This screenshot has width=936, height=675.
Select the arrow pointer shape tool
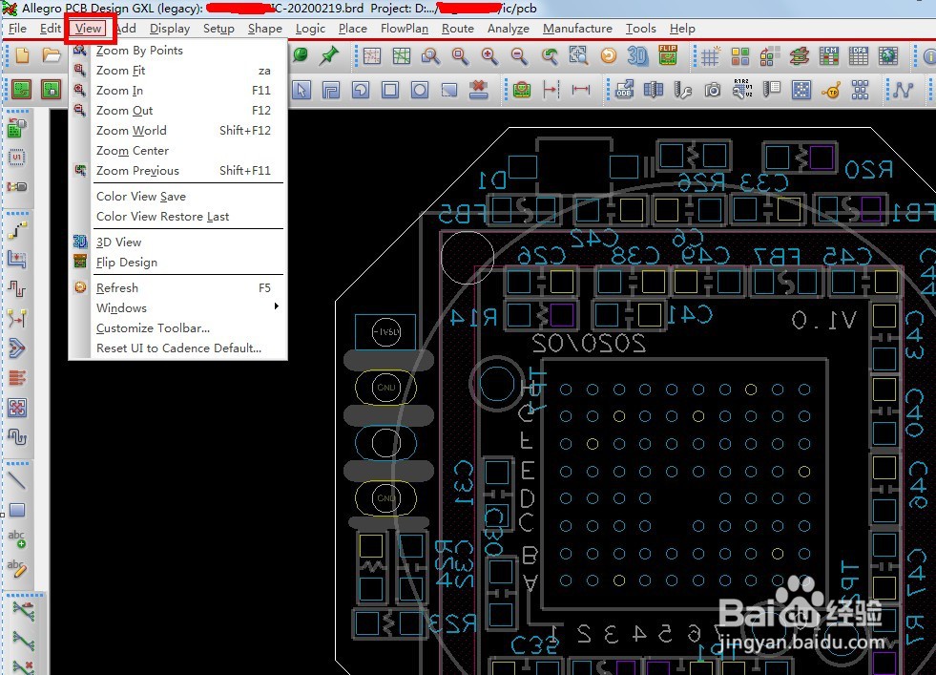302,90
